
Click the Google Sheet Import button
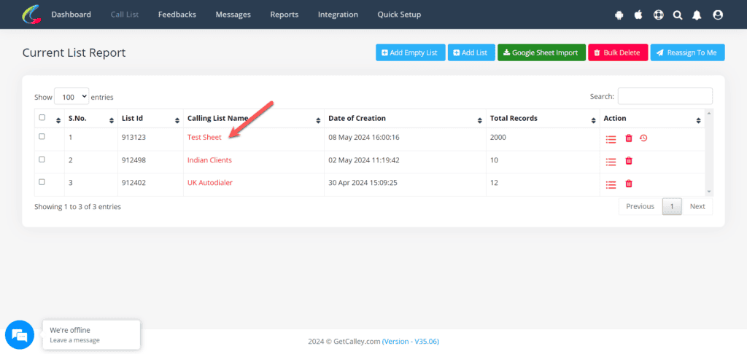tap(541, 52)
